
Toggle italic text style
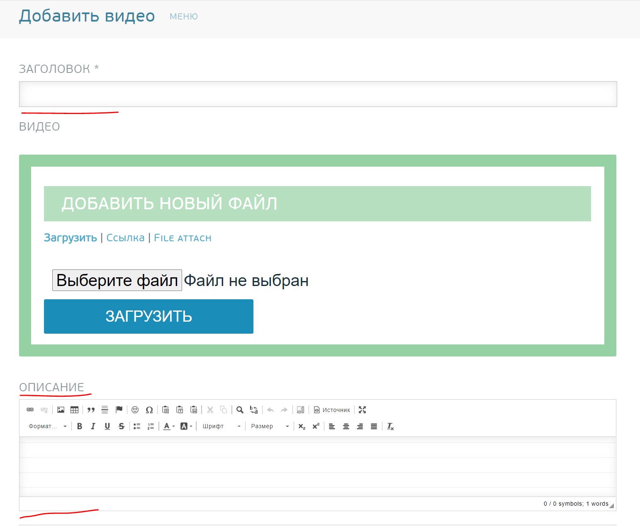(93, 426)
